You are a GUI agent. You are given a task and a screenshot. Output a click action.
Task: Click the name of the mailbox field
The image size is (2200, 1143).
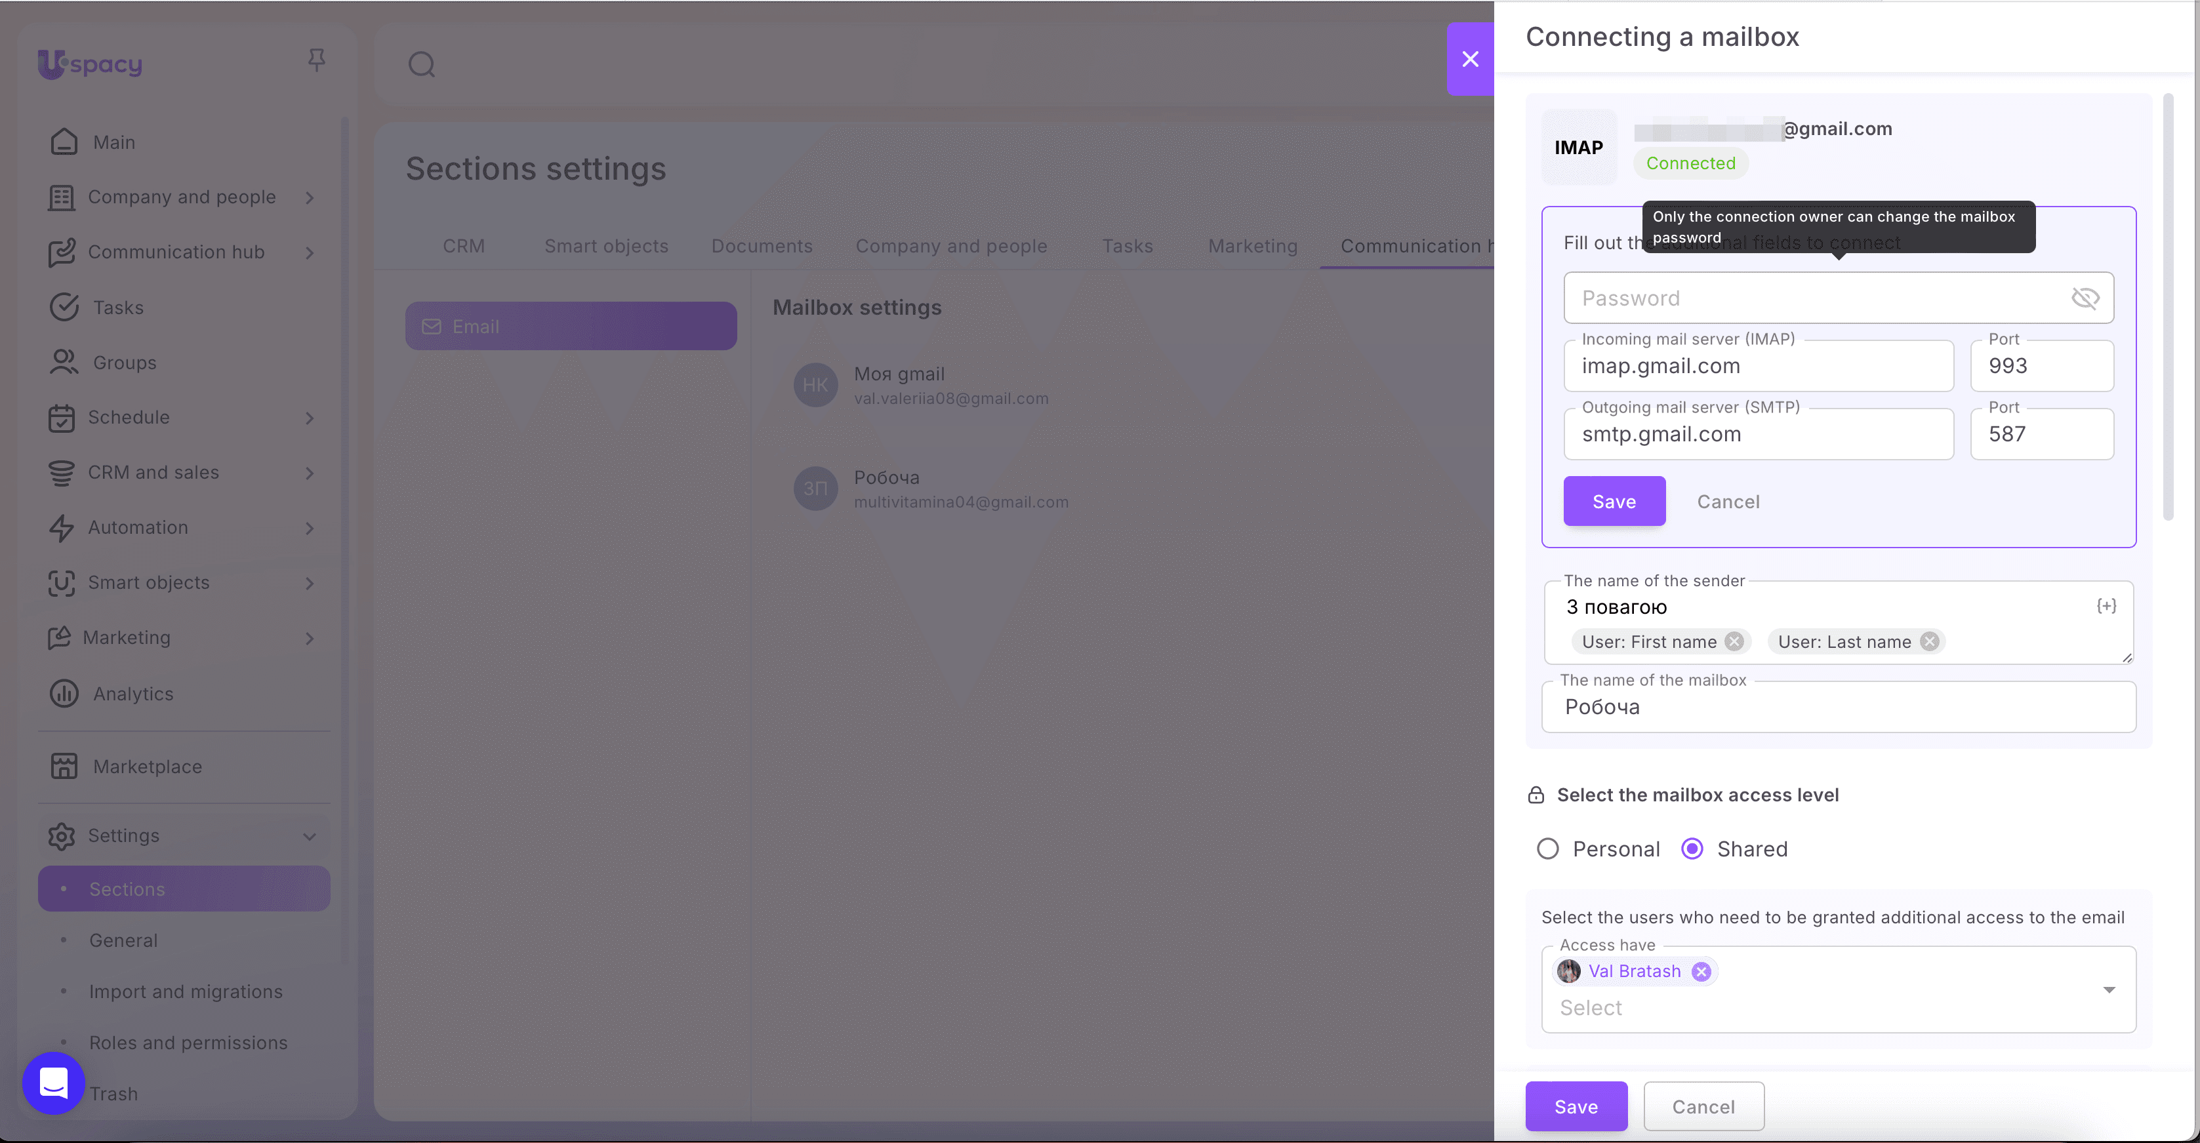pyautogui.click(x=1838, y=707)
